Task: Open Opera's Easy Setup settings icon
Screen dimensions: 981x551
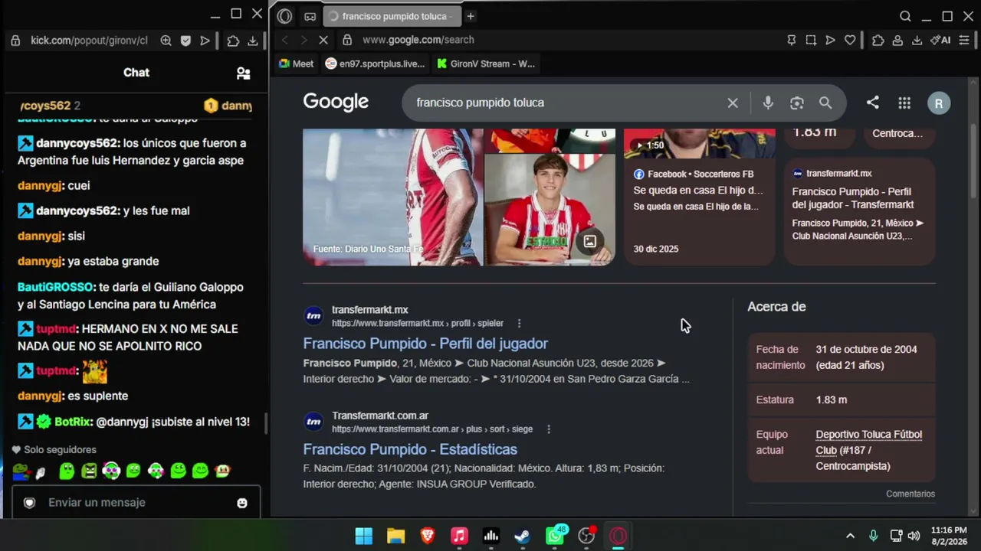Action: click(x=963, y=40)
